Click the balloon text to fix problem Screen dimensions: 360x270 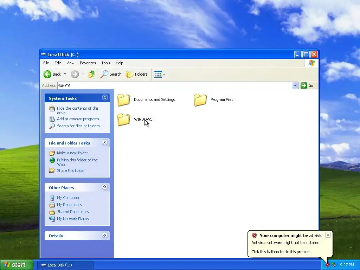(282, 252)
